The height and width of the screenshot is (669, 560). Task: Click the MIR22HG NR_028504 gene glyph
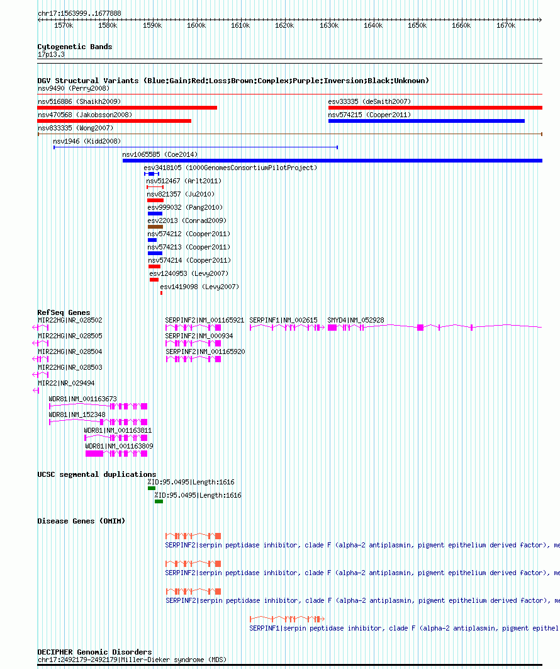tap(40, 359)
